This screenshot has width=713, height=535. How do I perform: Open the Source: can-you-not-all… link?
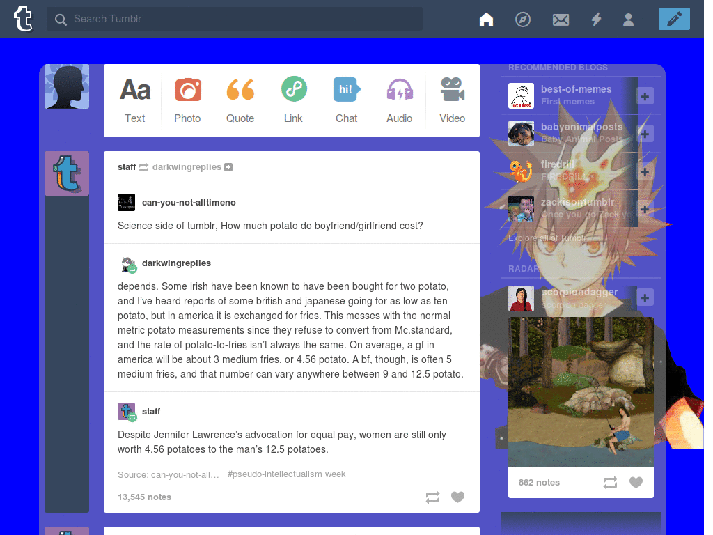169,474
